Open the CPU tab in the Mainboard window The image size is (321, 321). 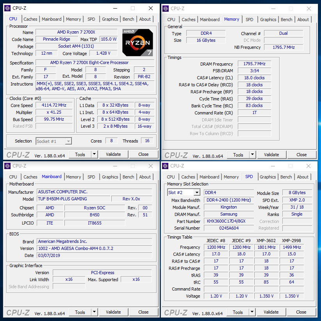[13, 177]
